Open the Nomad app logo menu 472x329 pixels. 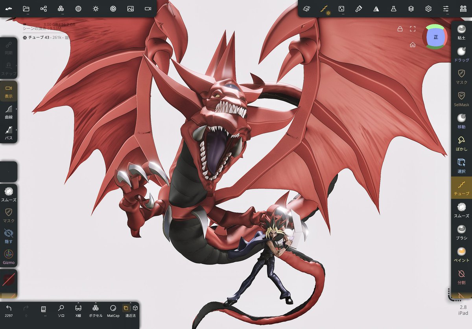(9, 9)
